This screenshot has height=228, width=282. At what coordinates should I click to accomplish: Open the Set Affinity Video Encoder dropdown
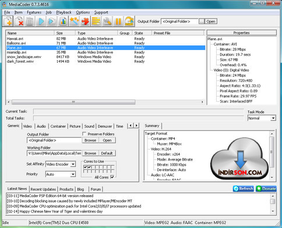[73, 164]
